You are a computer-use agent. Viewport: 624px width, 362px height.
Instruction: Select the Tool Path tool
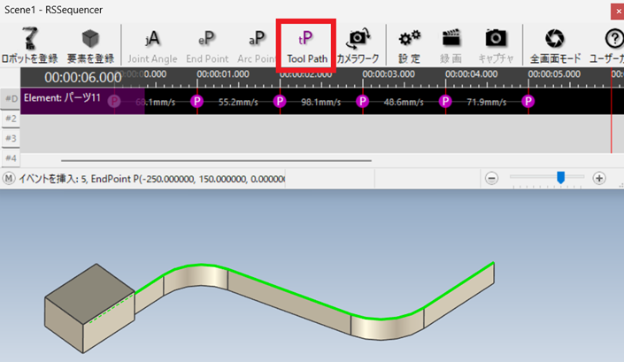pos(307,45)
